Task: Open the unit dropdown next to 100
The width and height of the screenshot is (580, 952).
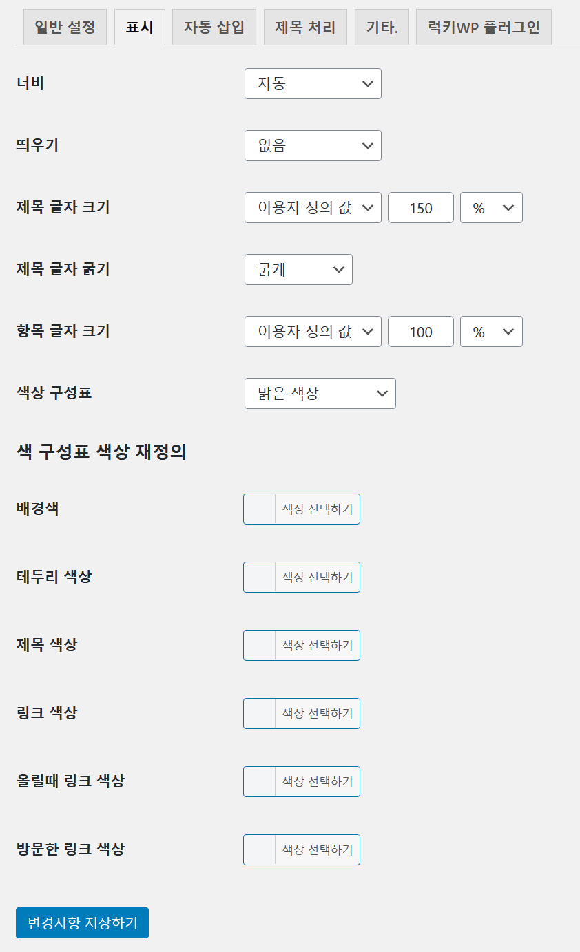Action: [x=491, y=331]
